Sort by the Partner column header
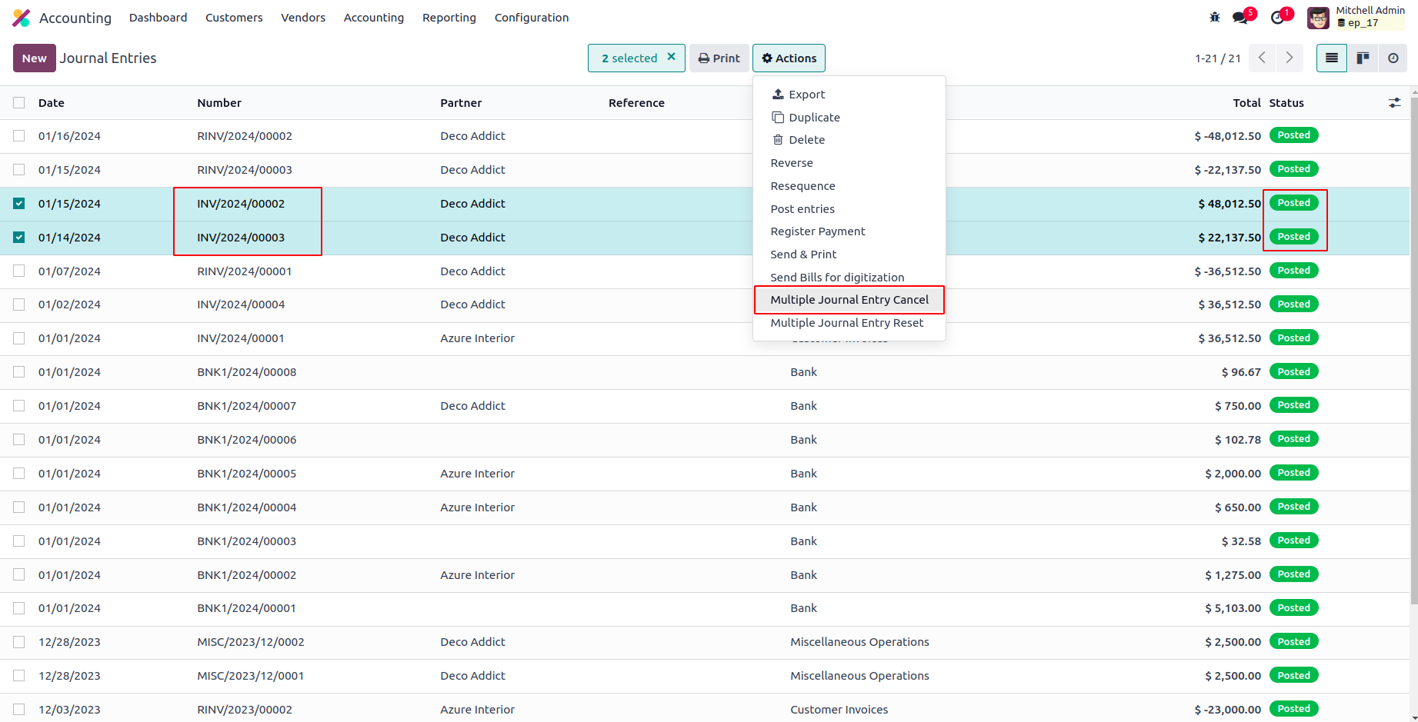Screen dimensions: 1418x722 pyautogui.click(x=461, y=103)
